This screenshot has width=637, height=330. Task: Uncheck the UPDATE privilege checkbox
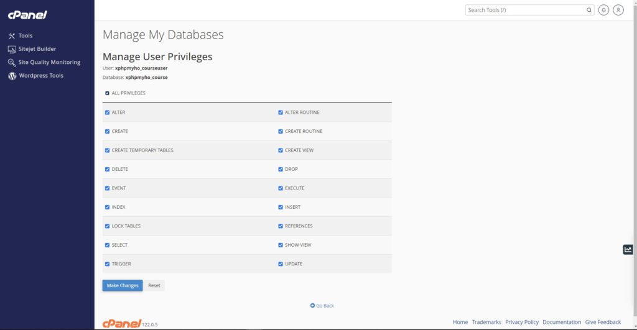[x=281, y=264]
